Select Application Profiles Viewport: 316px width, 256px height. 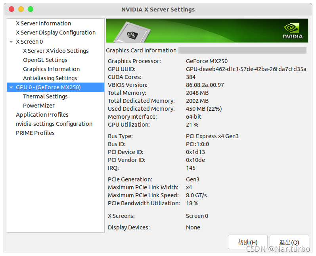42,115
